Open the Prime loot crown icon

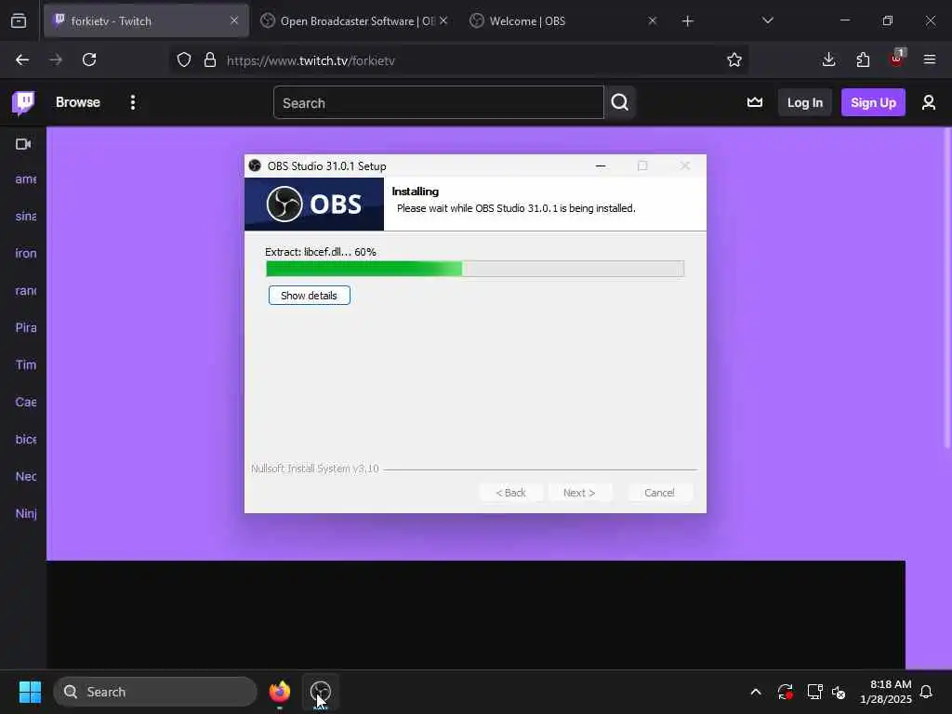755,102
